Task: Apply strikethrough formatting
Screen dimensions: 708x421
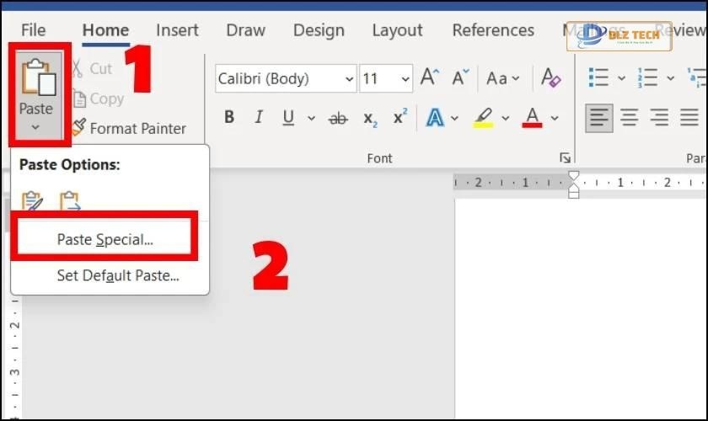Action: click(338, 119)
